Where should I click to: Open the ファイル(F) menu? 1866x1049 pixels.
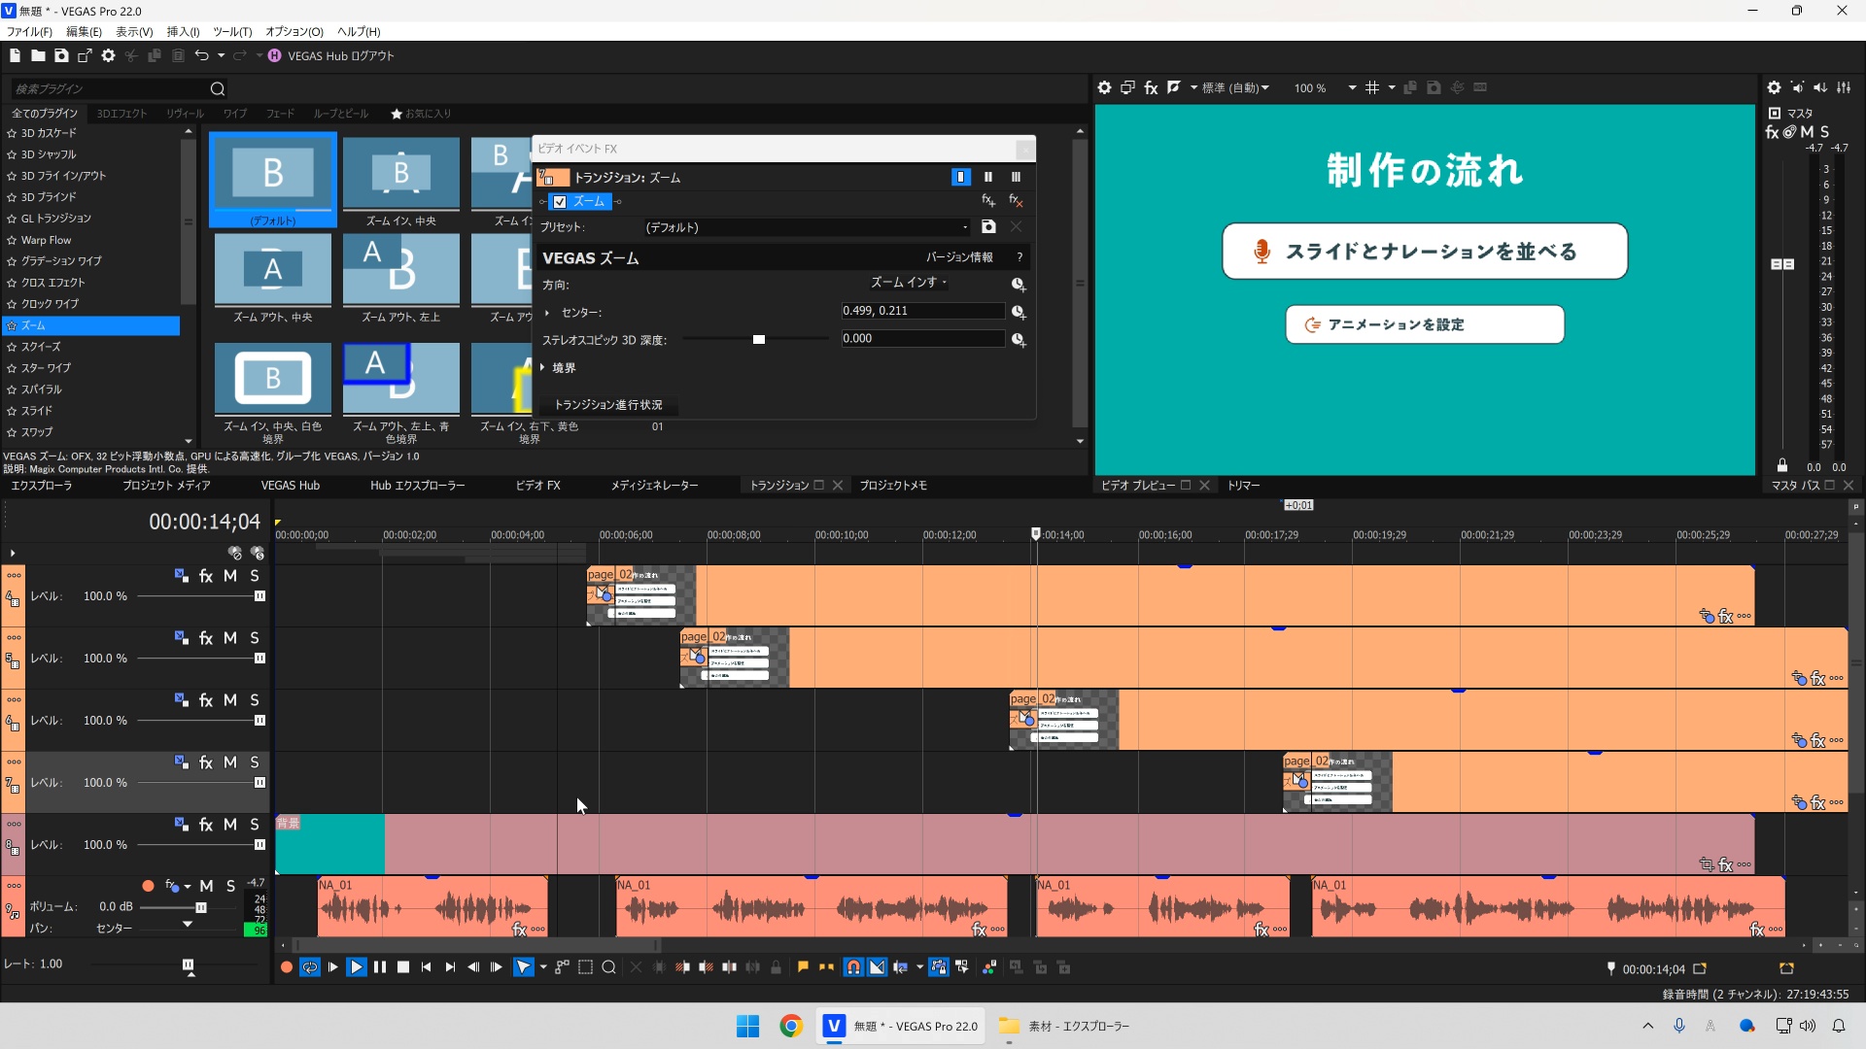click(x=29, y=32)
